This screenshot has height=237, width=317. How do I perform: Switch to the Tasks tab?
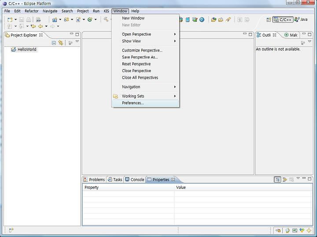coord(115,180)
